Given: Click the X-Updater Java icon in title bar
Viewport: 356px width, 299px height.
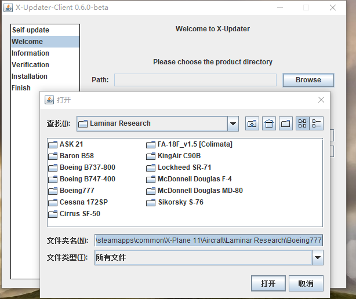Looking at the screenshot, I should [8, 8].
